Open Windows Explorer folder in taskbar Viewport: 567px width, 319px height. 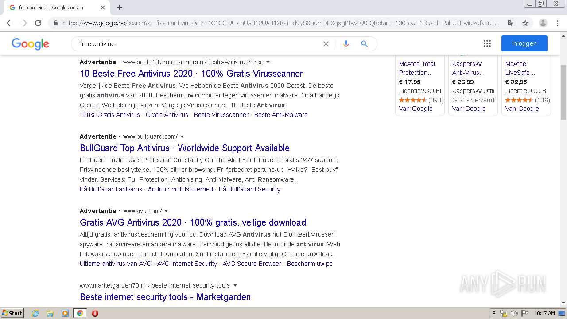[x=50, y=313]
